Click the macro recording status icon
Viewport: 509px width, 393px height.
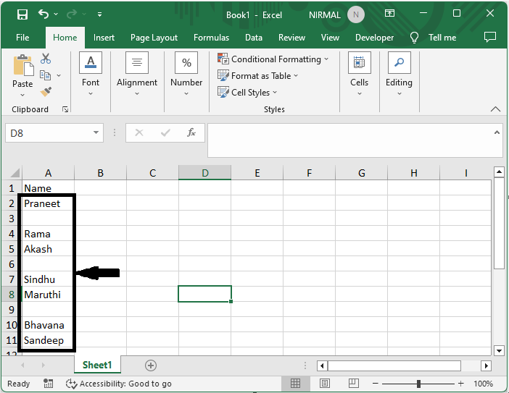click(49, 384)
